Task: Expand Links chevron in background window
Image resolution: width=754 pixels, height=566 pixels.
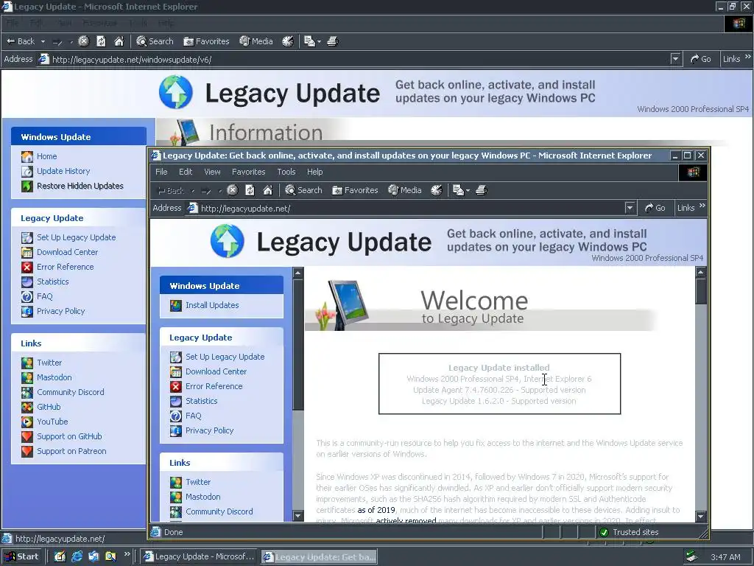Action: tap(748, 57)
